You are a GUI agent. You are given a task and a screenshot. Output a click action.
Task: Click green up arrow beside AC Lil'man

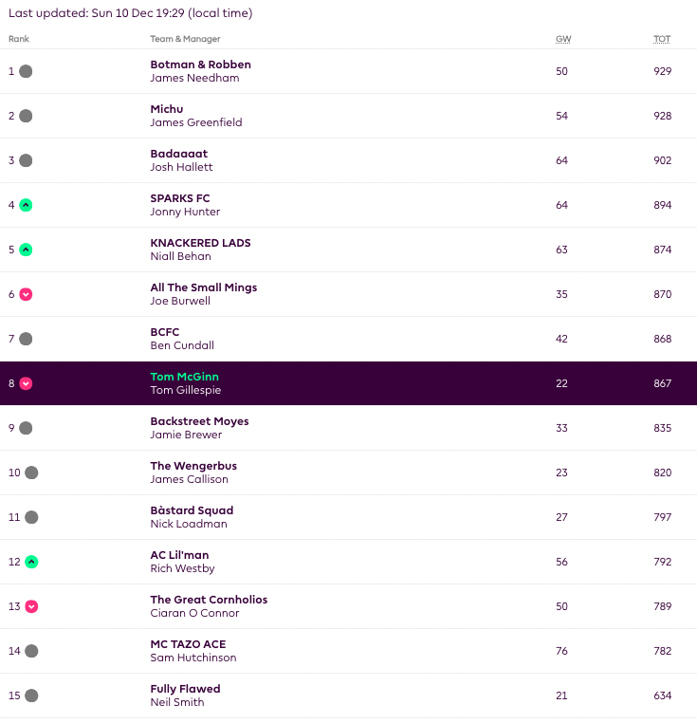point(31,562)
